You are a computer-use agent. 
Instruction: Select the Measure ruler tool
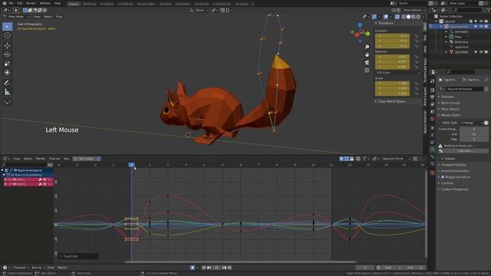(7, 92)
